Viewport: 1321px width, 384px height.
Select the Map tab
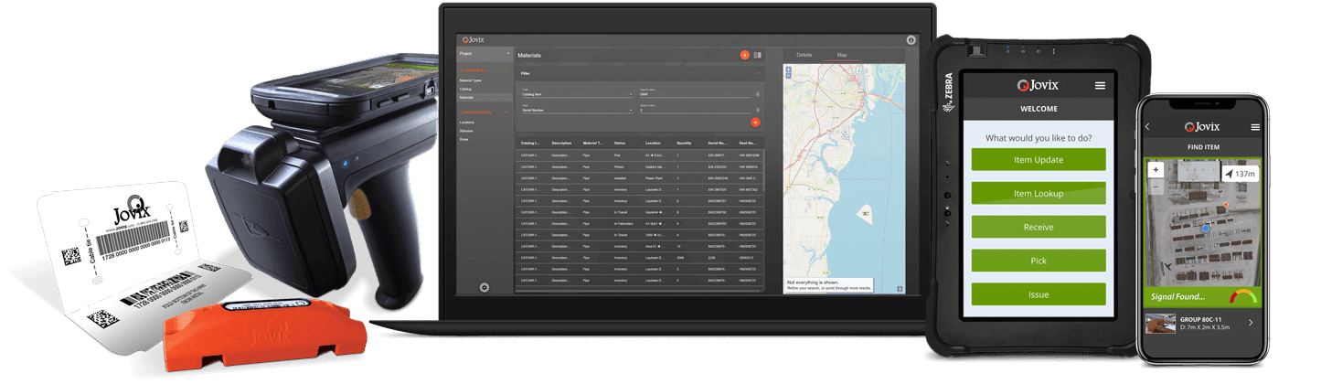842,55
